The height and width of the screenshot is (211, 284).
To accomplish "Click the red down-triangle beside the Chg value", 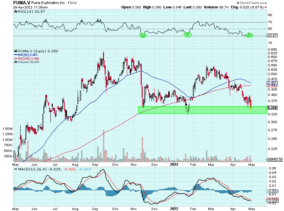I will pos(265,7).
